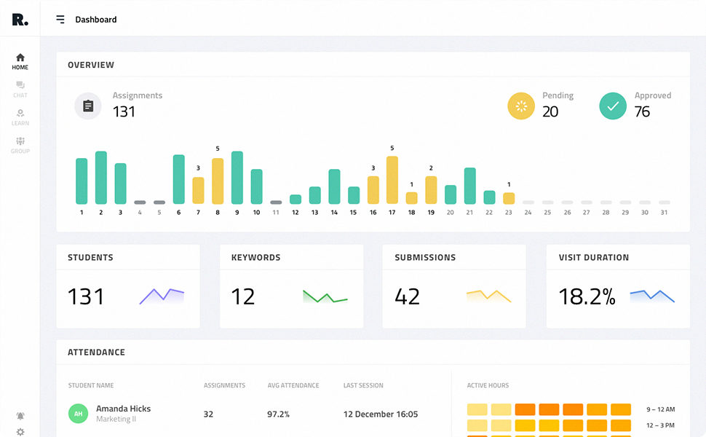Toggle the hamburger menu icon
This screenshot has width=706, height=437.
tap(60, 20)
